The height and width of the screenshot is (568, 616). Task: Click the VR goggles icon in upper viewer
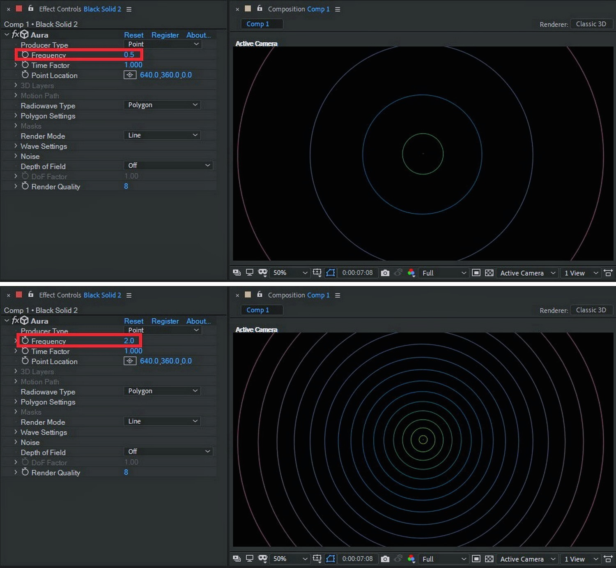(x=262, y=272)
